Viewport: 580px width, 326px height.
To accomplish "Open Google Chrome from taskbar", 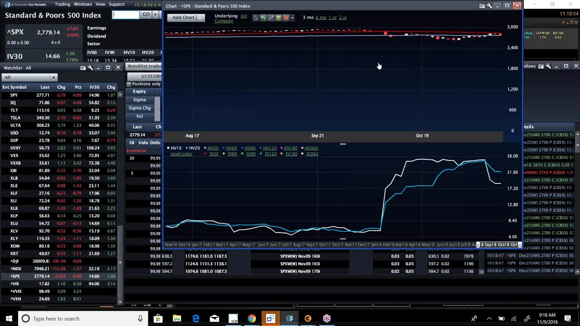I will pyautogui.click(x=251, y=319).
